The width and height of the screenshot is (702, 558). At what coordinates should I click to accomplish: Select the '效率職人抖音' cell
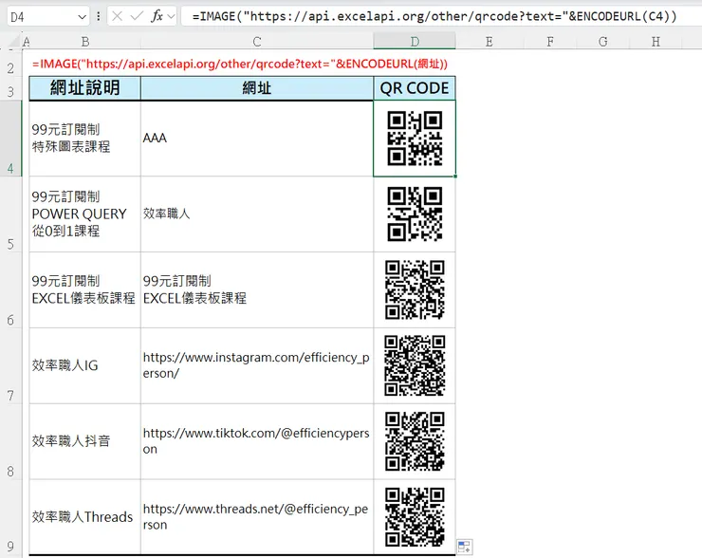(x=85, y=441)
